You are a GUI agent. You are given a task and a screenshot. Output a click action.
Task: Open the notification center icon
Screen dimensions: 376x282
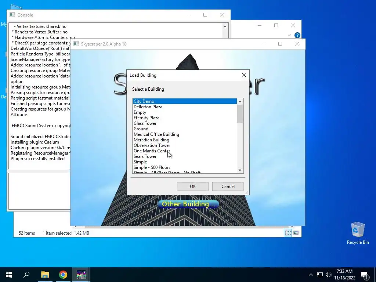coord(364,275)
